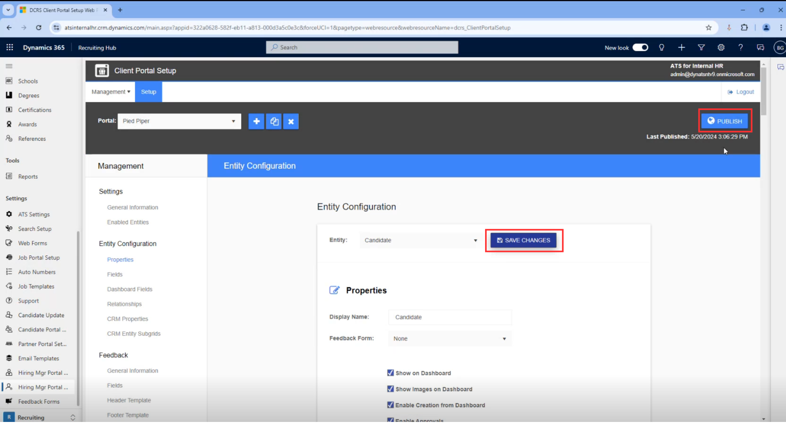Open Email Templates in left navigation
Viewport: 786px width, 442px height.
click(x=38, y=358)
